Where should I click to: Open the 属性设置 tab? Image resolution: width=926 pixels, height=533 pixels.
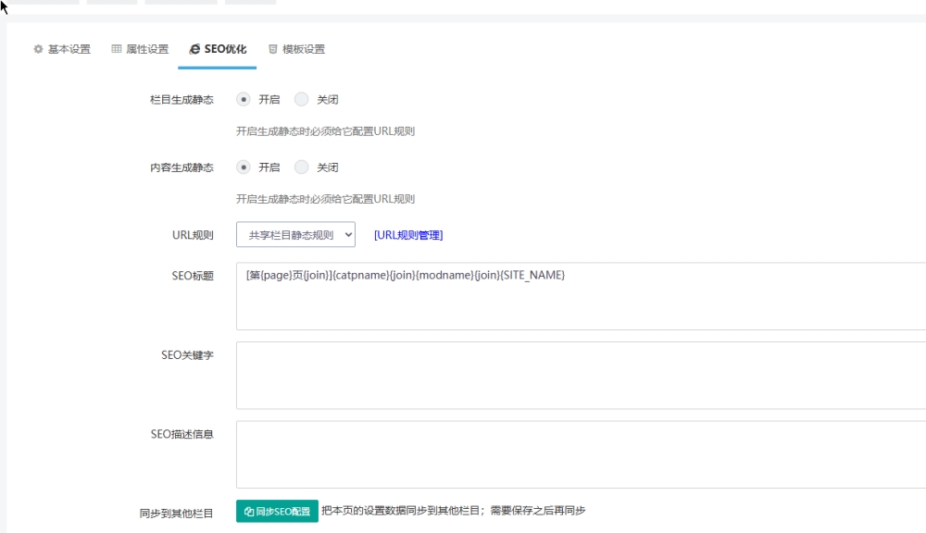[x=147, y=49]
